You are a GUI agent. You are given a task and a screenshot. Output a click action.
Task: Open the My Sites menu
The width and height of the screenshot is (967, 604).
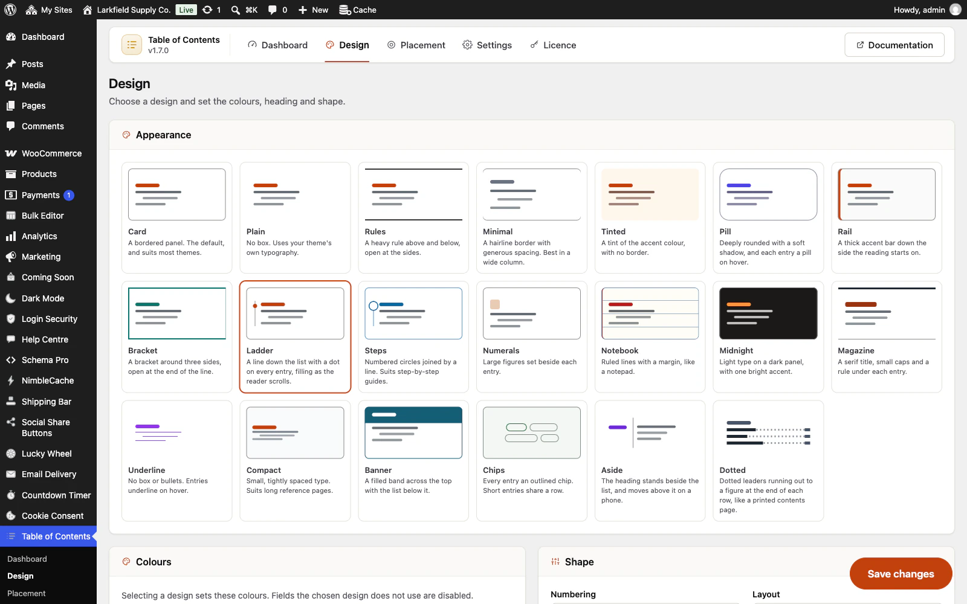pos(49,10)
